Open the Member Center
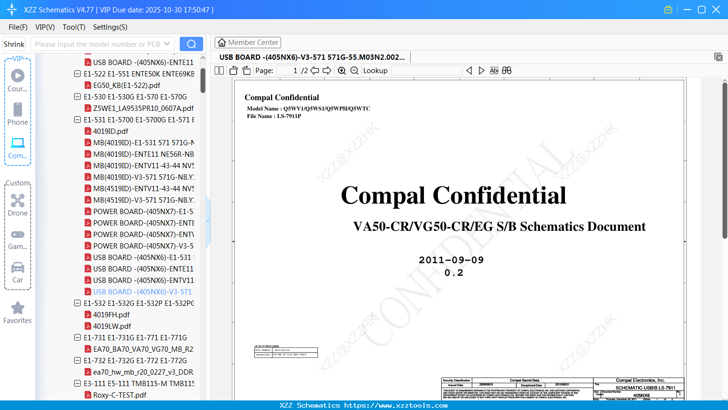Viewport: 728px width, 410px height. (248, 43)
